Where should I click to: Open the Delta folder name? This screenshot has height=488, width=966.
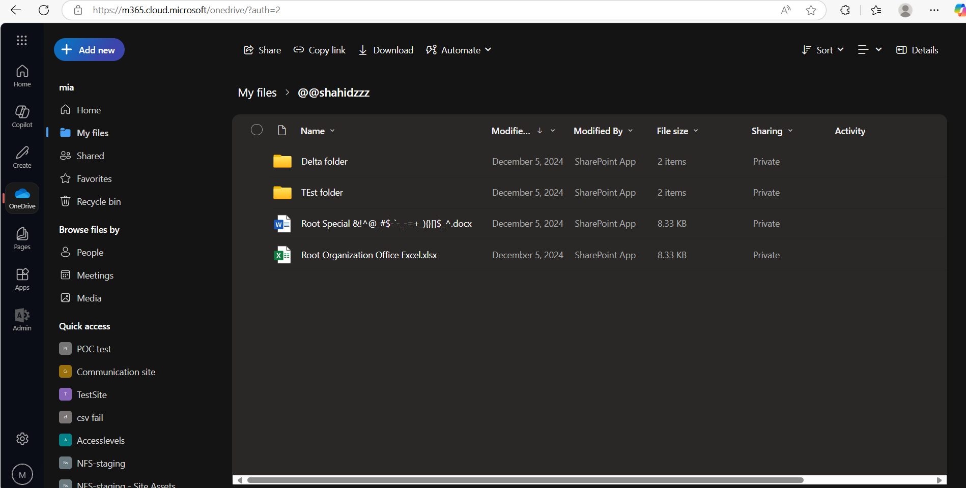[x=324, y=161]
